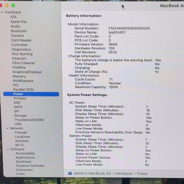Click the yellow minimize window button
The width and height of the screenshot is (184, 184).
tap(7, 6)
